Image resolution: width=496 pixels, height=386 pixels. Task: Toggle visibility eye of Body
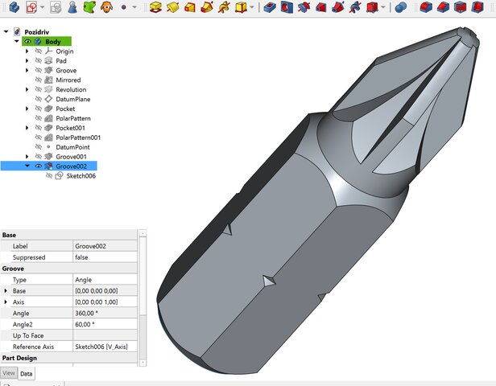pyautogui.click(x=28, y=41)
